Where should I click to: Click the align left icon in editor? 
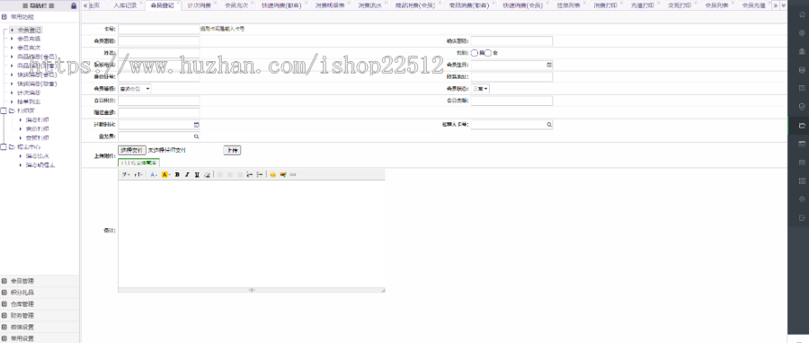220,174
